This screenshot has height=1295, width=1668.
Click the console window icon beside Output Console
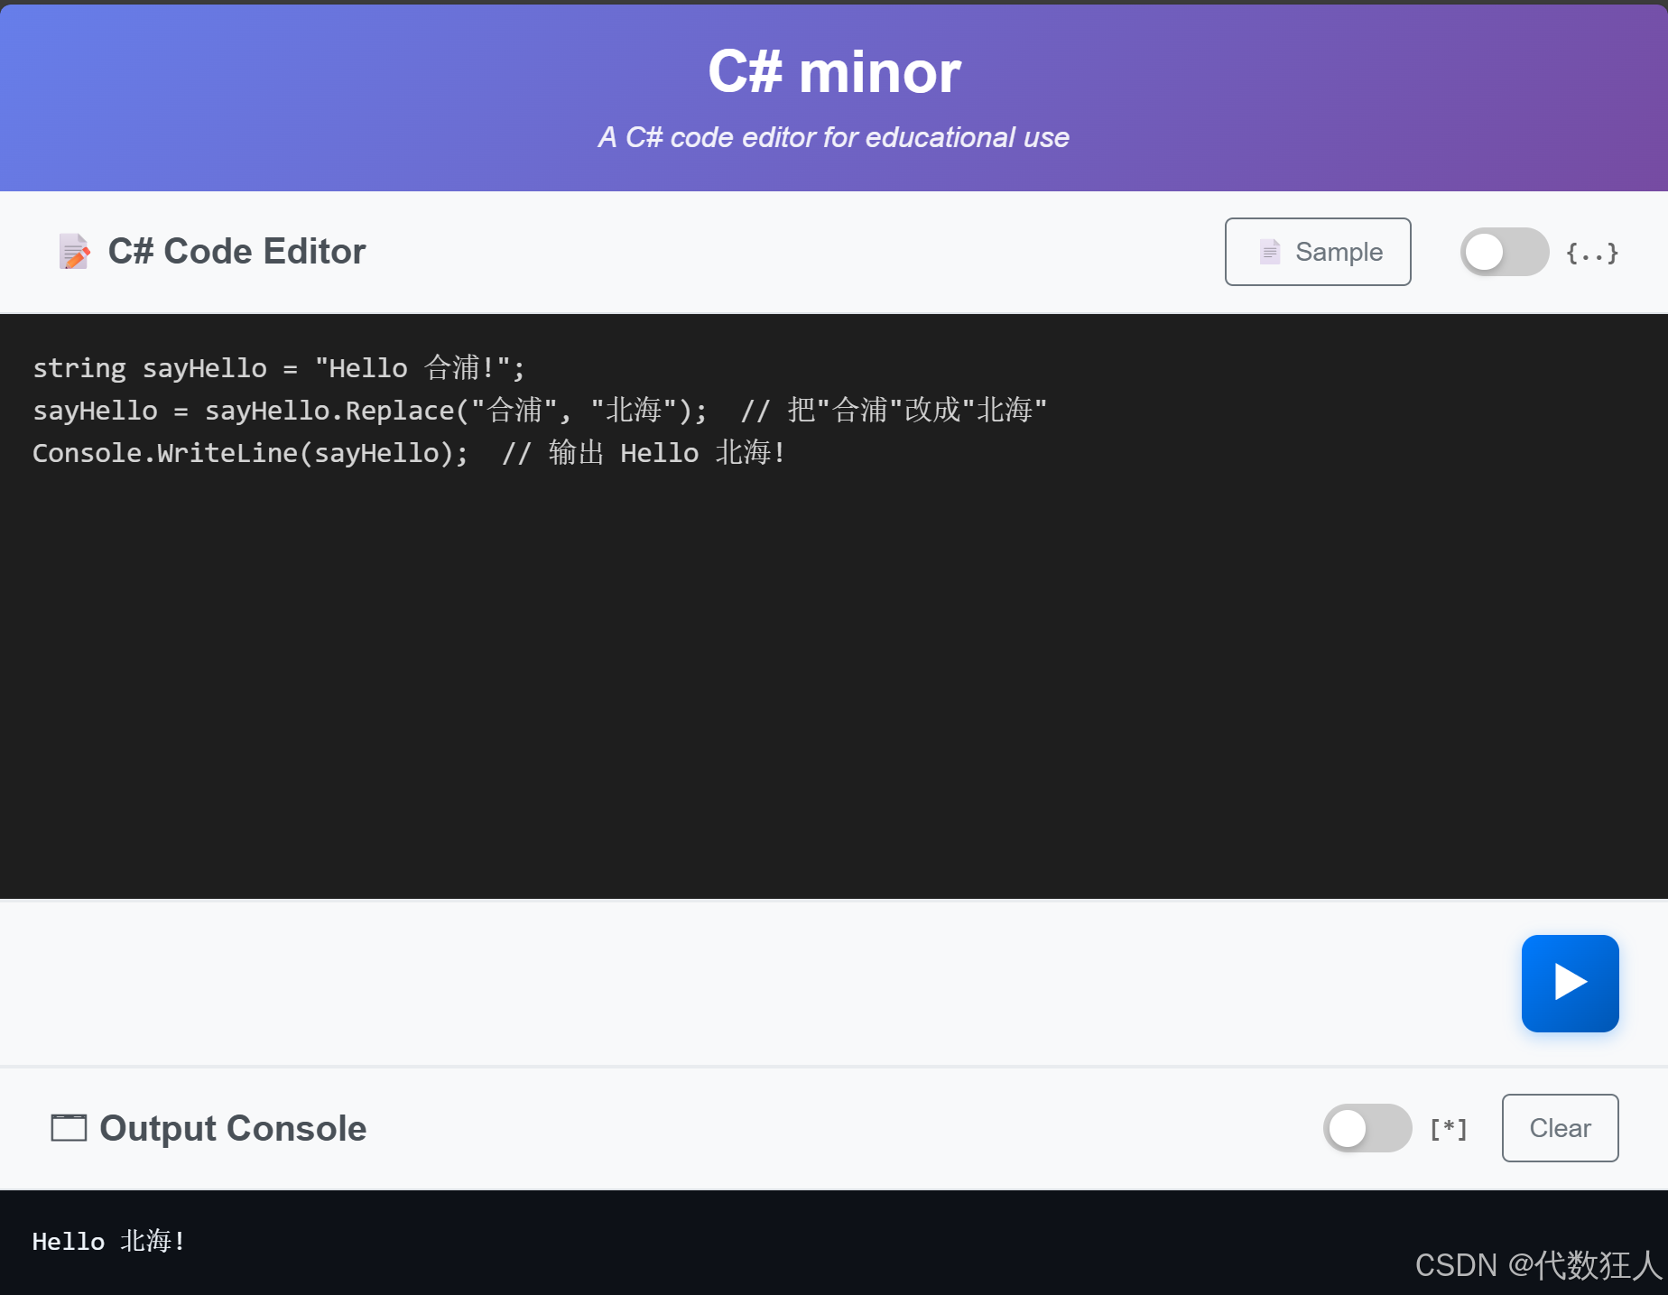(x=69, y=1128)
